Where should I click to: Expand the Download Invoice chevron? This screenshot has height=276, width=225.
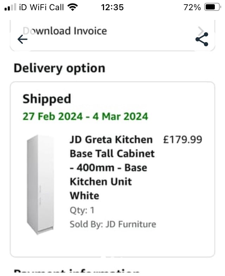[x=201, y=31]
